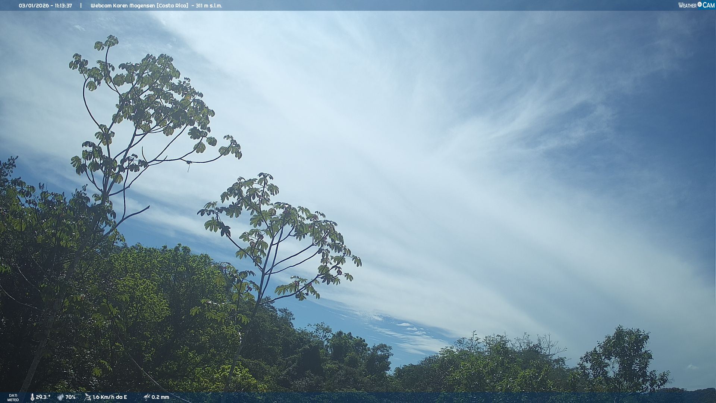Screen dimensions: 716x403
Task: Click the 1.6 Km/h da E wind reading
Action: (x=110, y=397)
